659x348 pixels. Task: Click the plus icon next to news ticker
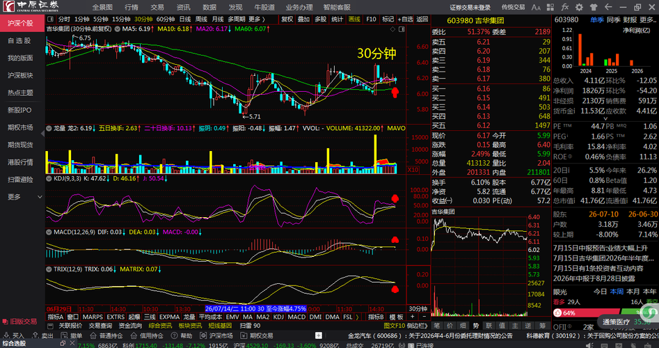[319, 335]
